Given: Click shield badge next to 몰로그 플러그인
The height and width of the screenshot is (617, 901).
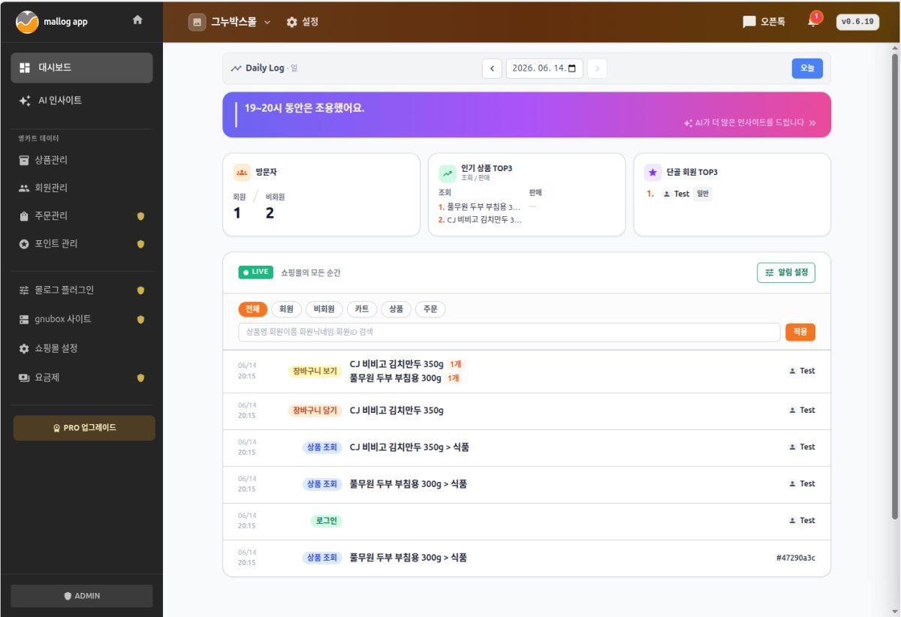Looking at the screenshot, I should pos(140,290).
